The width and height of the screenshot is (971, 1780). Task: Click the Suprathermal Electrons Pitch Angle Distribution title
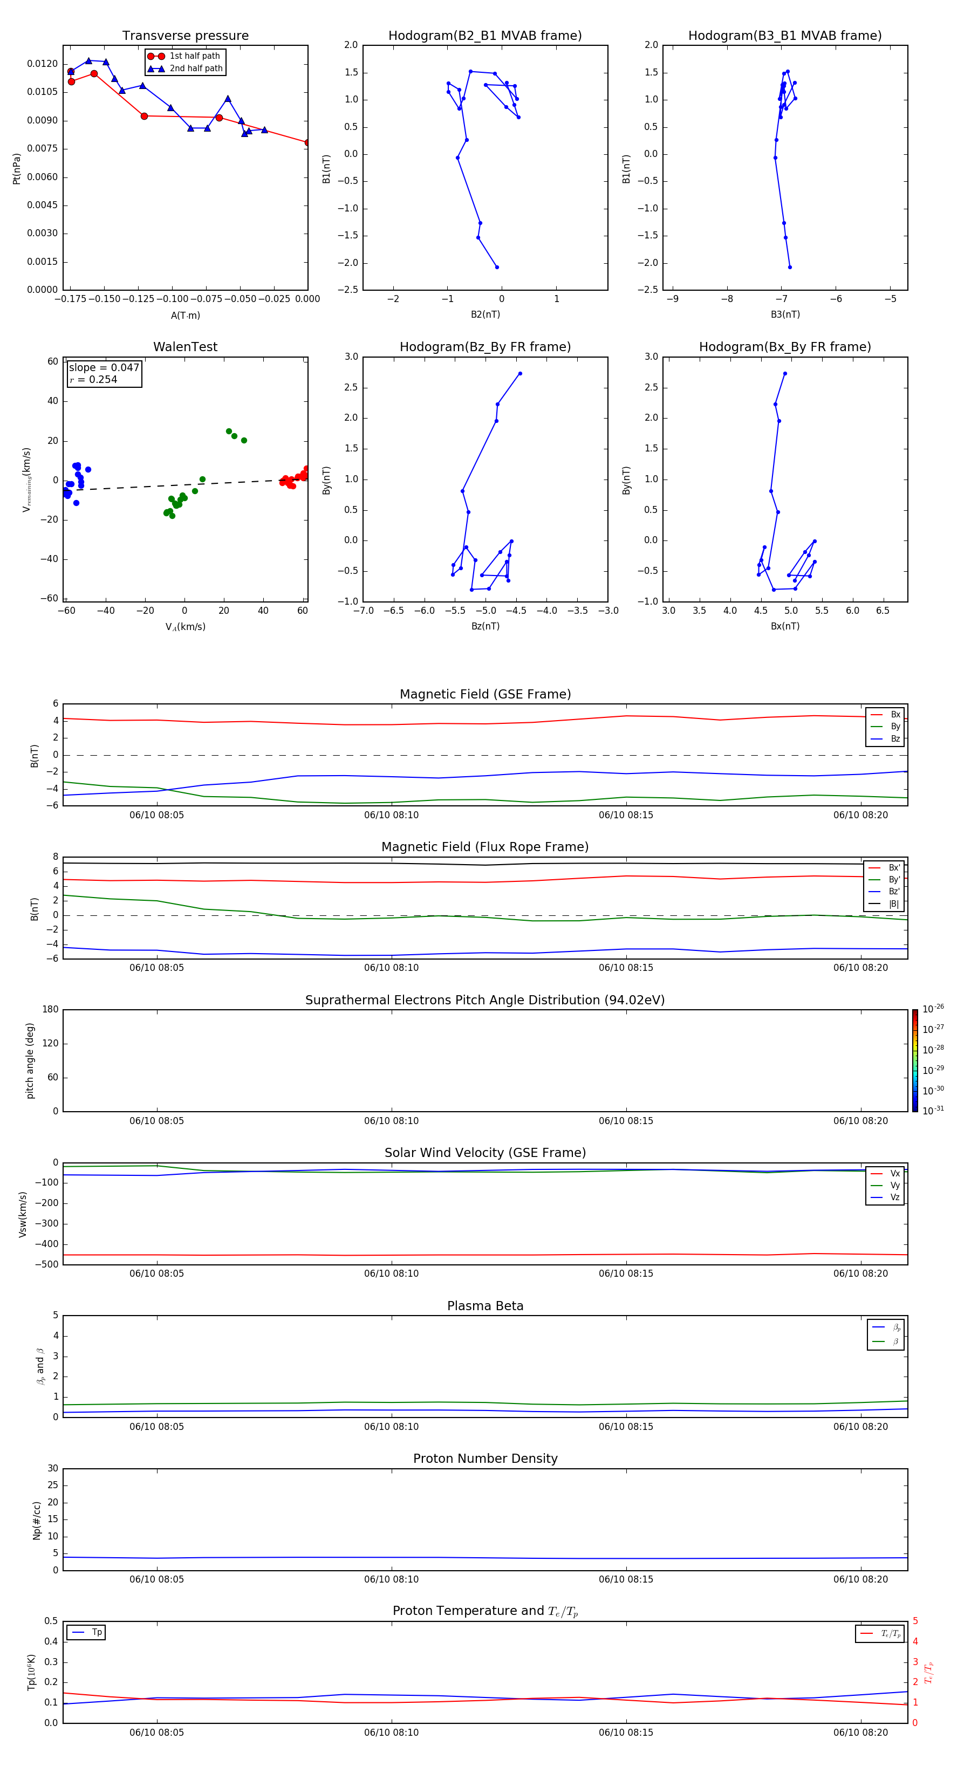[485, 1000]
